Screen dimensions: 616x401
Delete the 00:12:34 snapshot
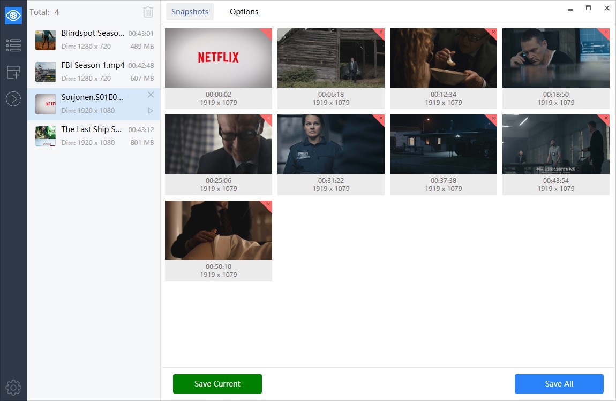pos(493,32)
